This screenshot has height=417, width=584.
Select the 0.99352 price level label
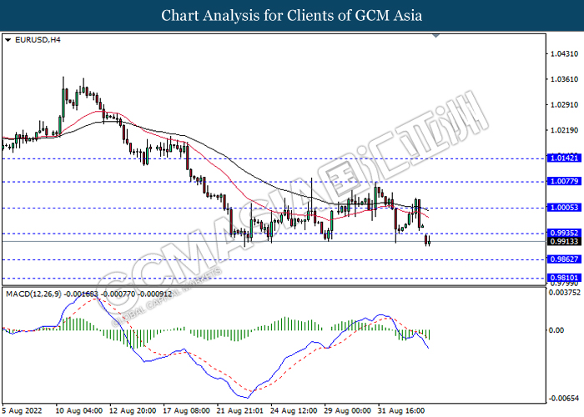pos(564,233)
